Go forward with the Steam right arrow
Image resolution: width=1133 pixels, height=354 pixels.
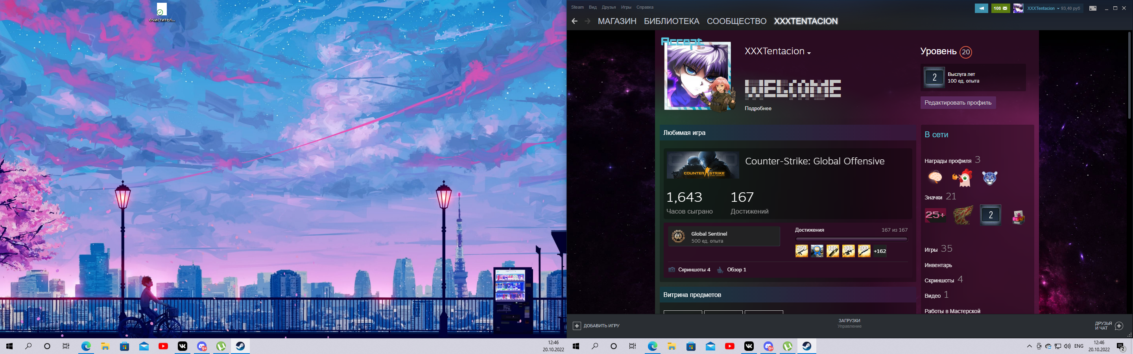588,21
